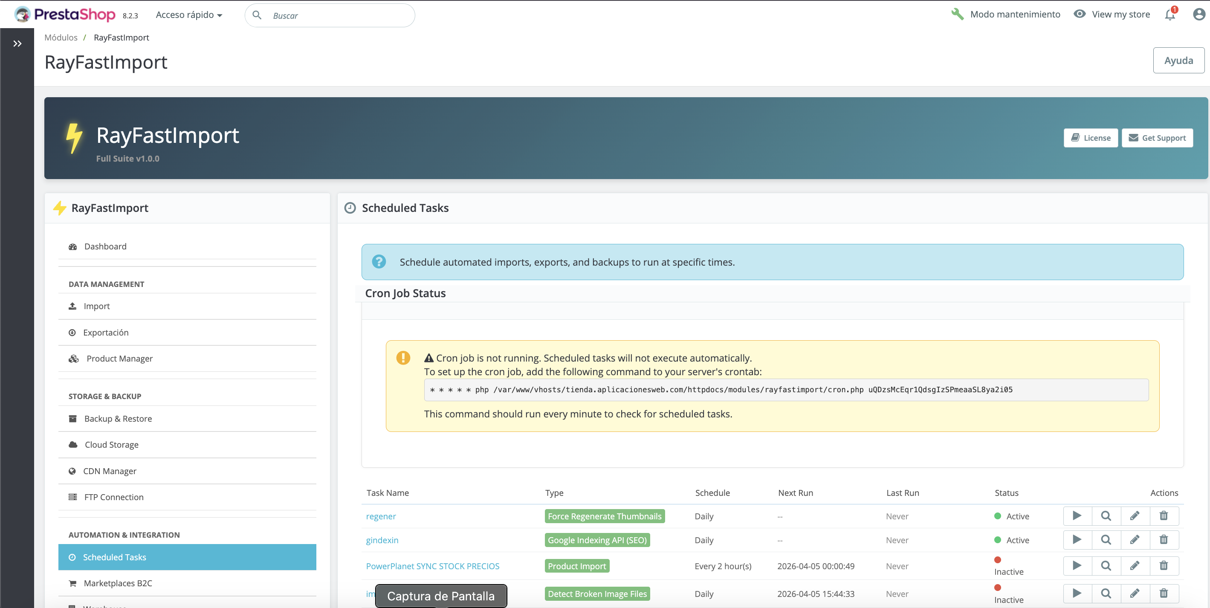Delete the regener scheduled task
1210x608 pixels.
pyautogui.click(x=1164, y=516)
